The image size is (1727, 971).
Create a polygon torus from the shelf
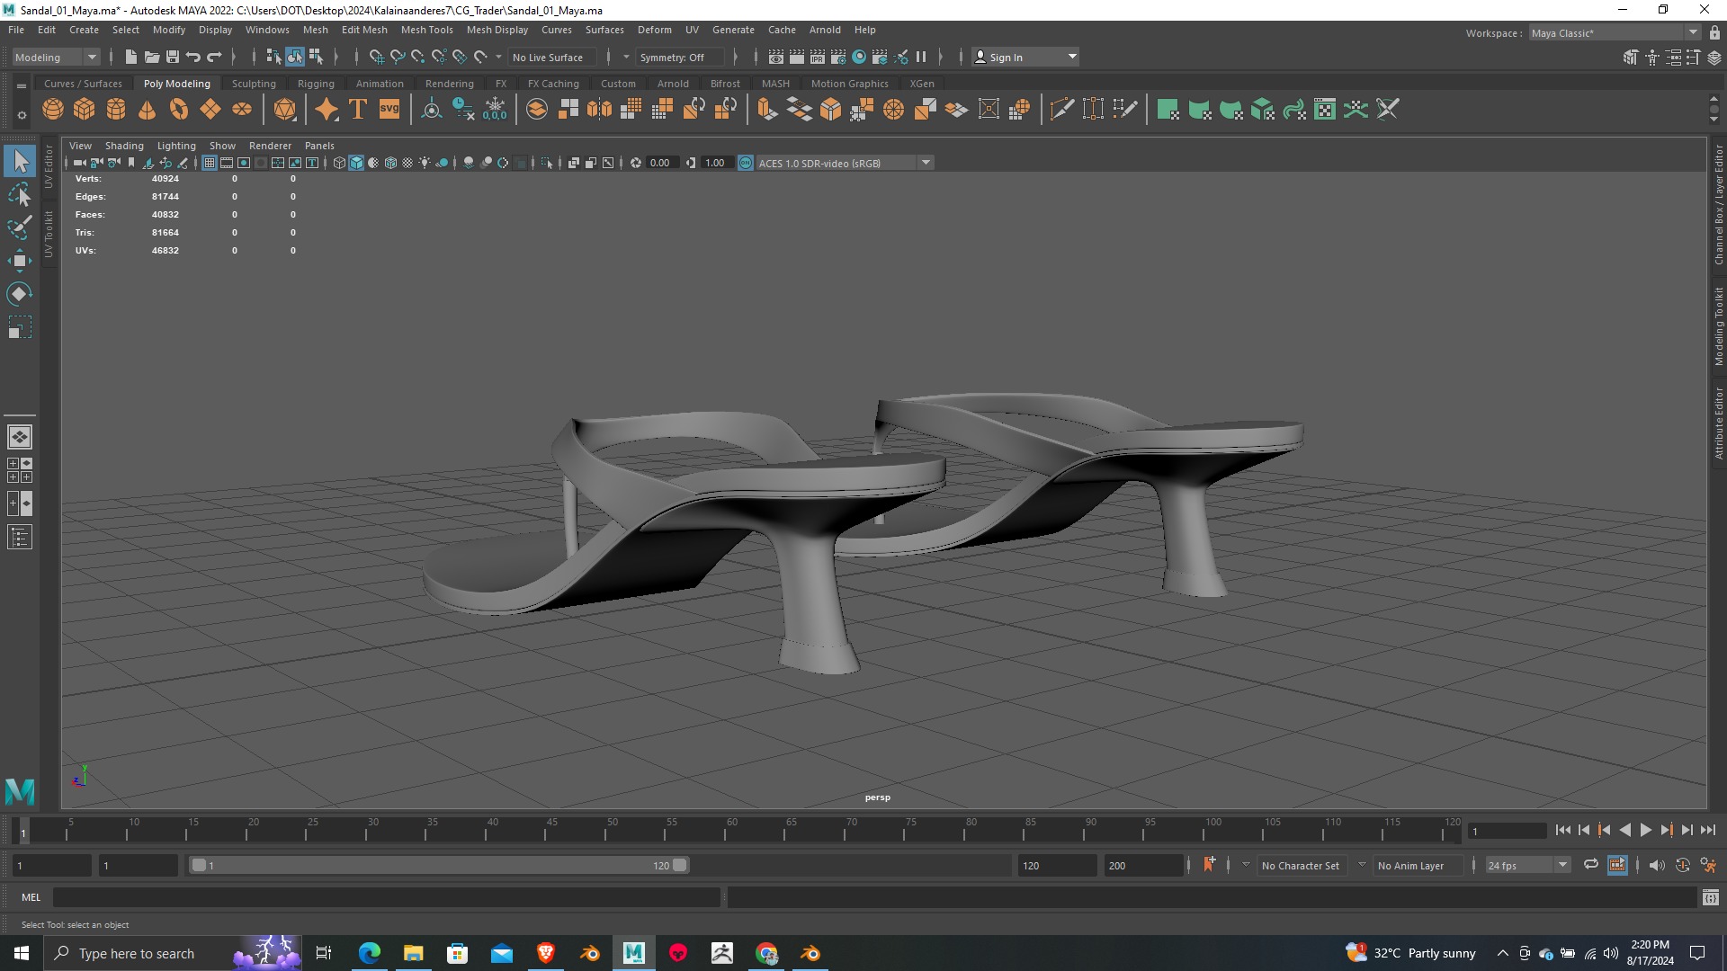coord(179,110)
